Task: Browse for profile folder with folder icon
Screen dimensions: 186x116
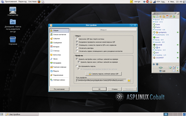Action: 129,81
